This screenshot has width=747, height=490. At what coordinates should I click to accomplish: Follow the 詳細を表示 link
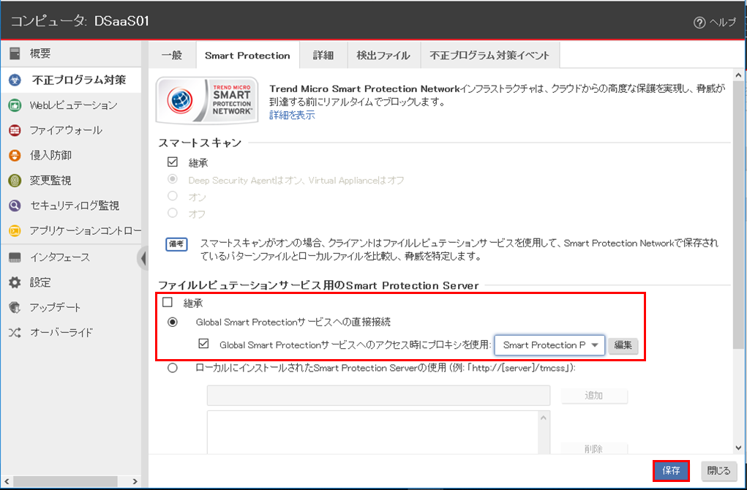click(292, 115)
